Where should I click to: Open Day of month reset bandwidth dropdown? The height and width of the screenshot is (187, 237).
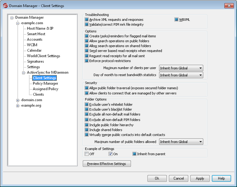181,75
